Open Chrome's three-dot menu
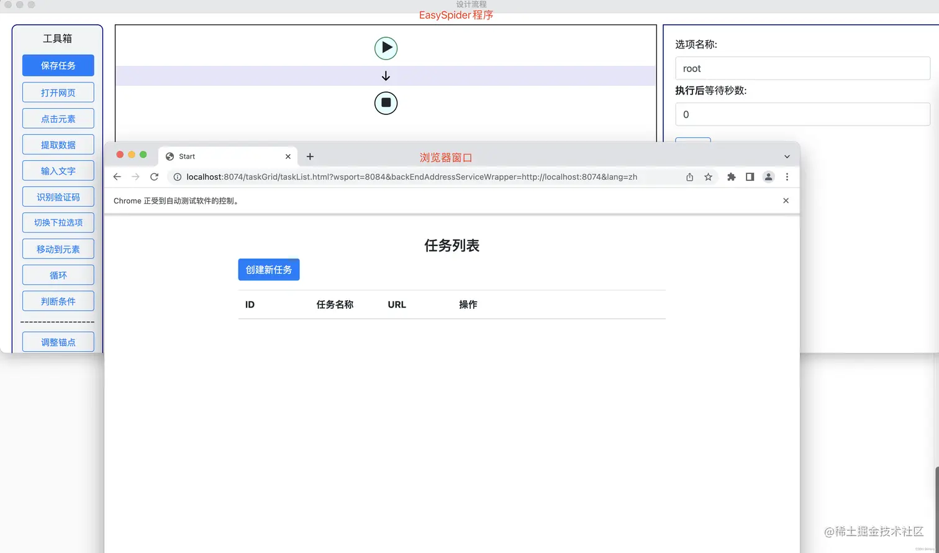939x553 pixels. 787,176
